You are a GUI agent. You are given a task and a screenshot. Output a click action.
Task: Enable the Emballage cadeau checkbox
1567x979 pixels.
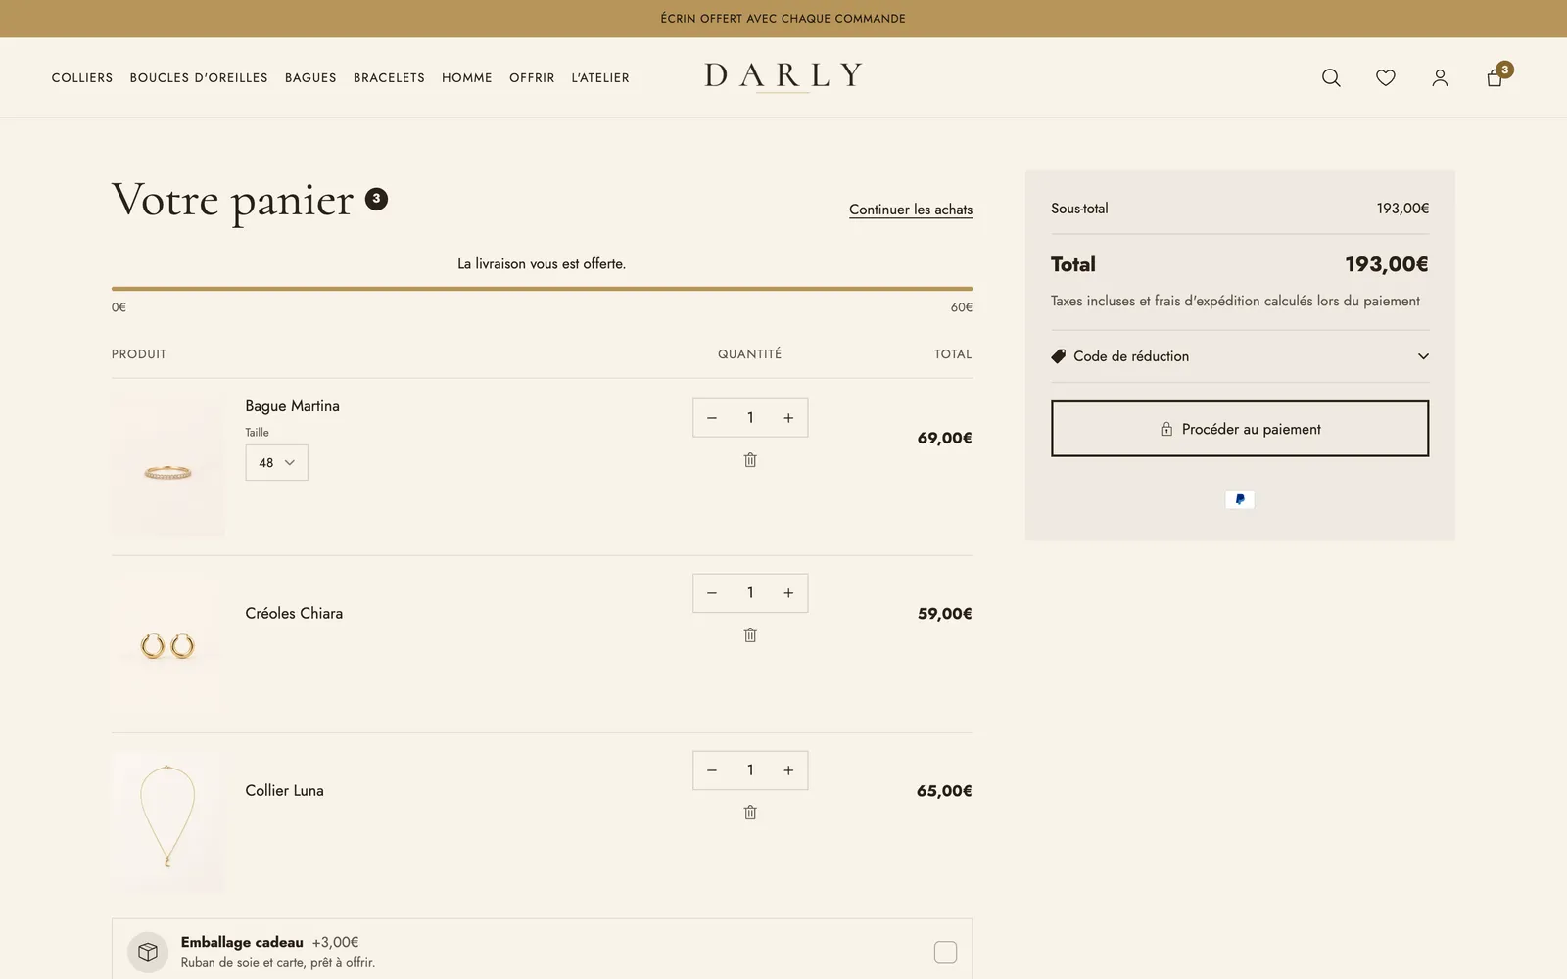[x=945, y=953]
